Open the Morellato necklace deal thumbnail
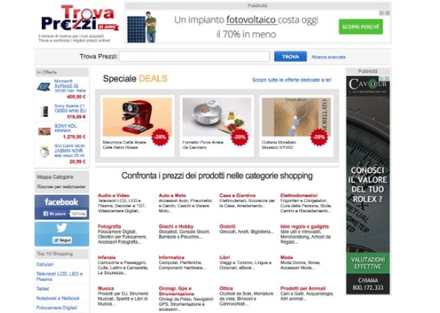Viewport: 440px width, 313px height. coord(296,117)
